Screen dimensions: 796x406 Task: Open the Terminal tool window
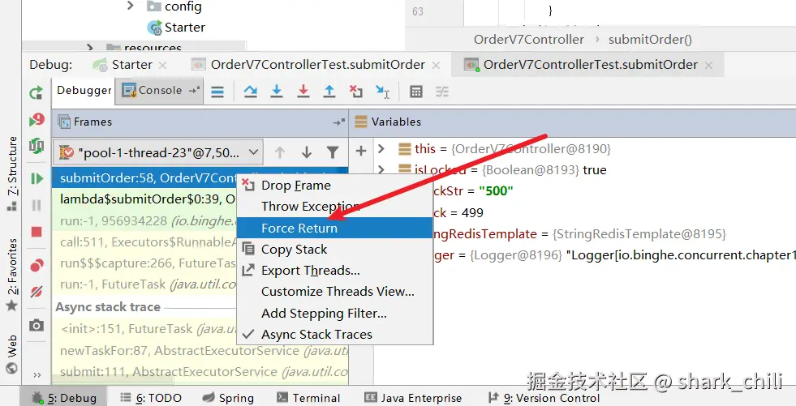point(308,398)
